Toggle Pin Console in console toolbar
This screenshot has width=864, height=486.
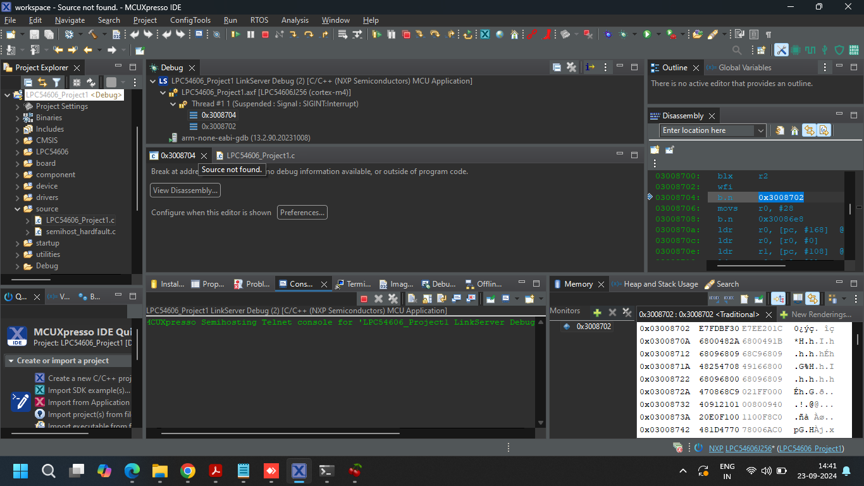[489, 298]
